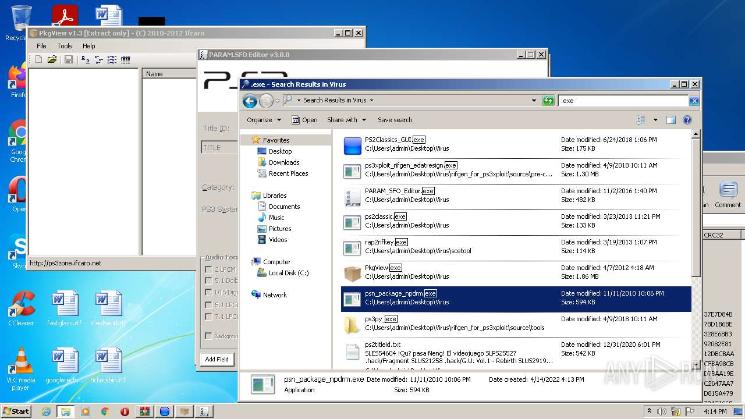Switch PkgView to large icons view

pyautogui.click(x=86, y=59)
